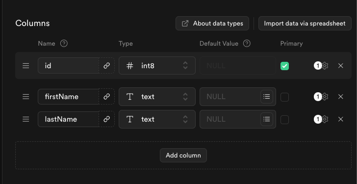The width and height of the screenshot is (357, 184).
Task: Click the Add column button
Action: coord(183,156)
